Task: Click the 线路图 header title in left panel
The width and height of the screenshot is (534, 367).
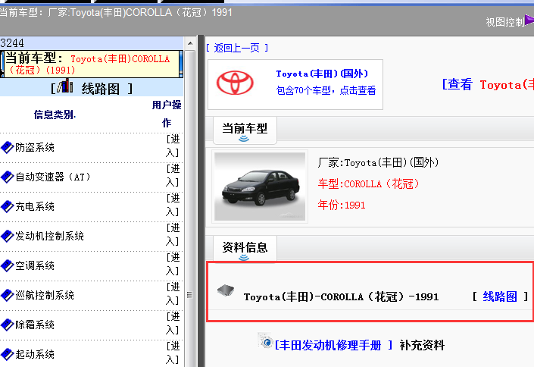Action: [101, 89]
